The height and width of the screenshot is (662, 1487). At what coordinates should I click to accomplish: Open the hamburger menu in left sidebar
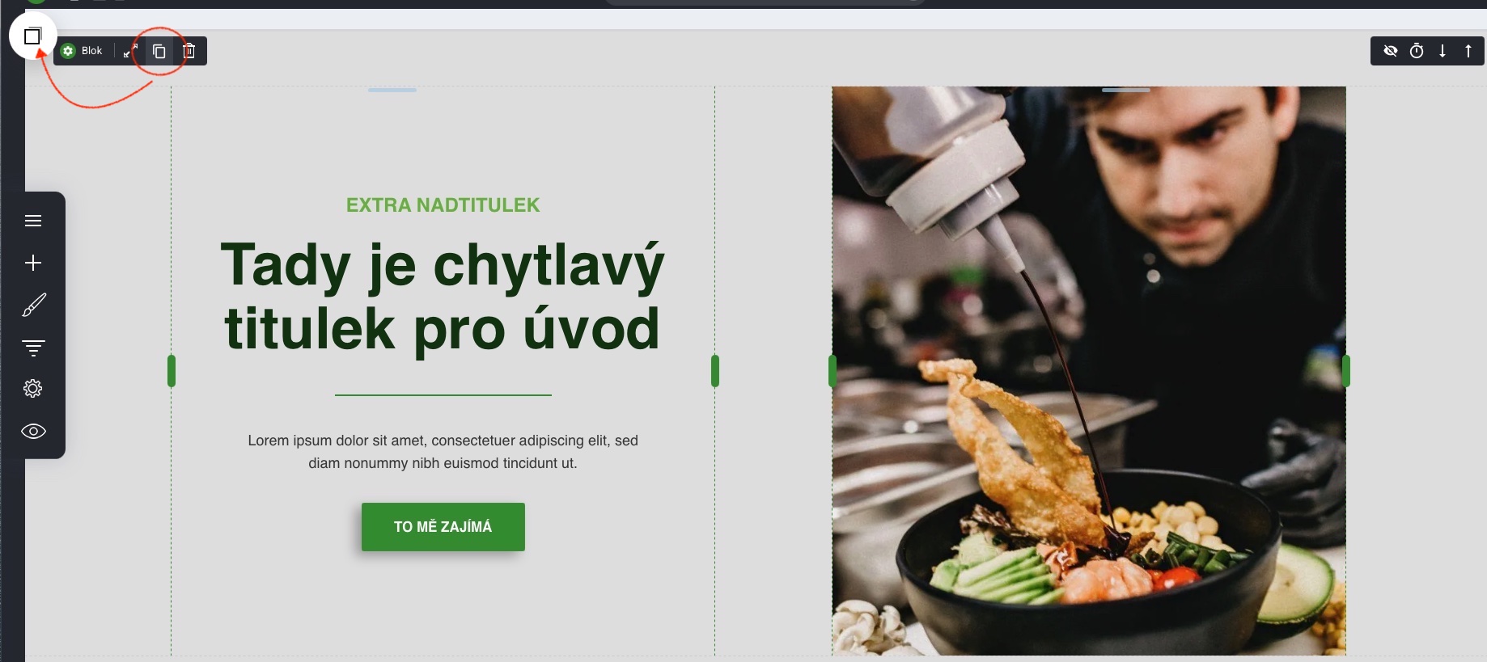coord(33,221)
